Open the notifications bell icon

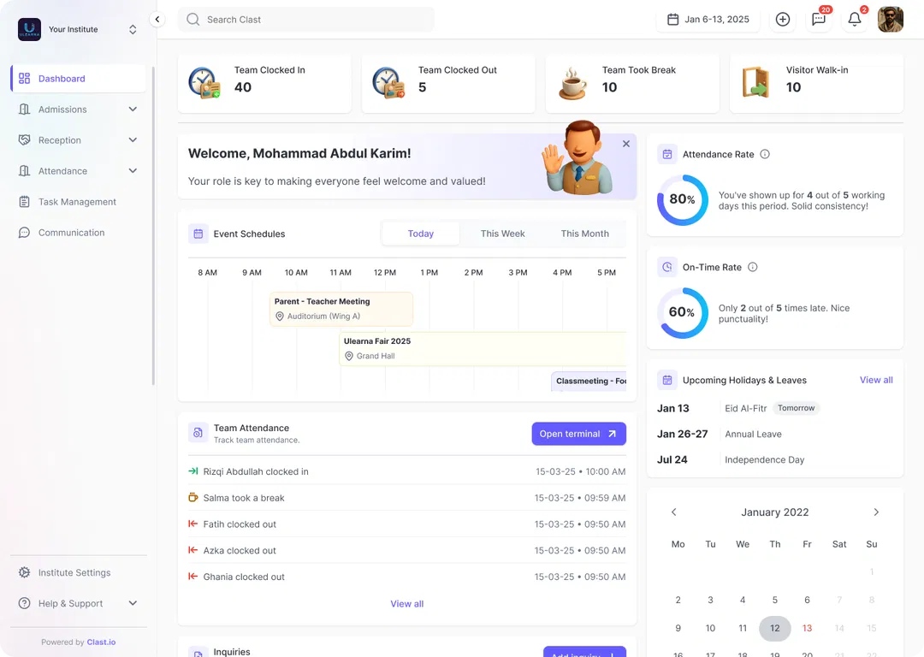(x=855, y=20)
